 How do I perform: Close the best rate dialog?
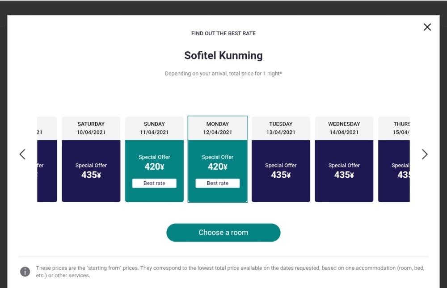pyautogui.click(x=427, y=27)
